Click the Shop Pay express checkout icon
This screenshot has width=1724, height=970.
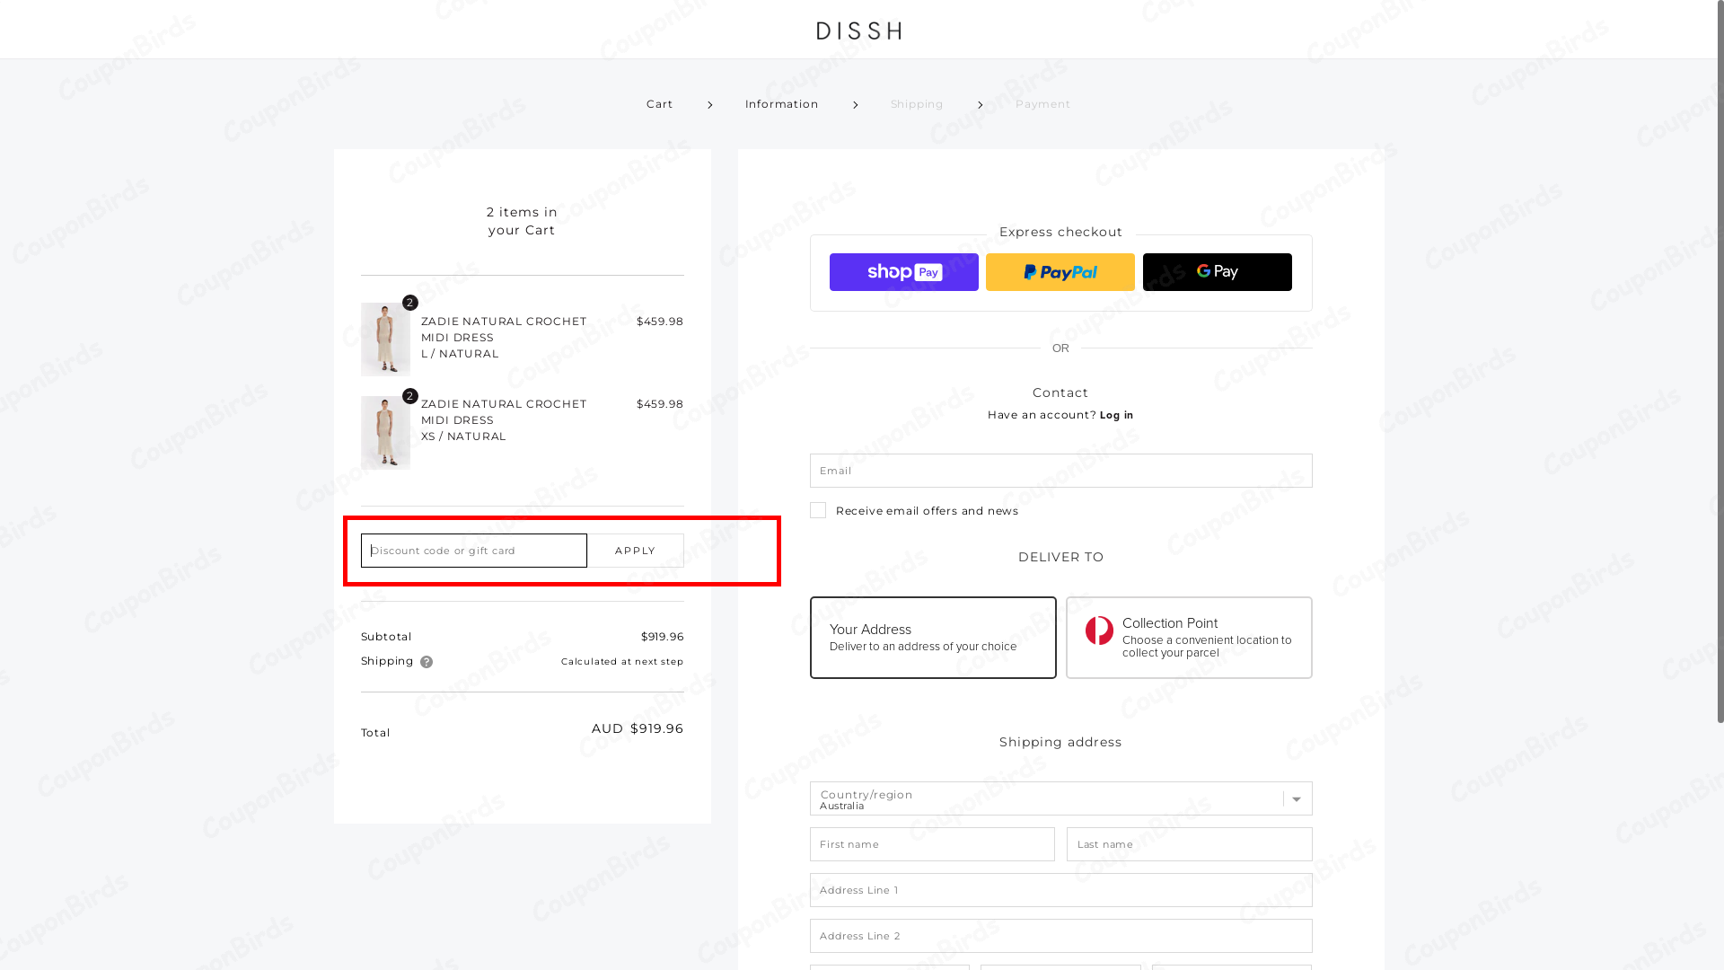tap(903, 271)
